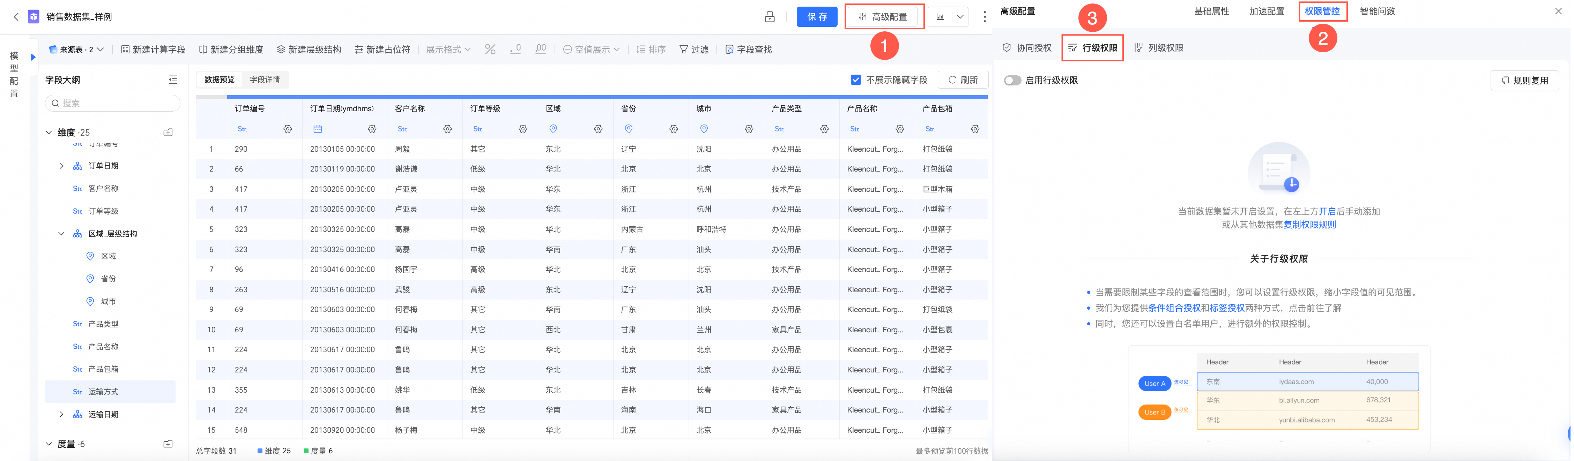
Task: Open the three-dot more menu
Action: click(984, 17)
